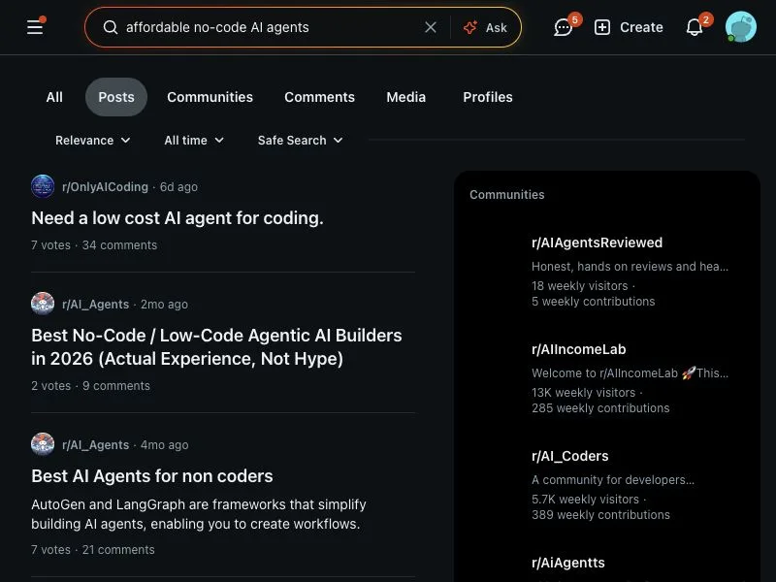The height and width of the screenshot is (582, 776).
Task: Expand the All time filter dropdown
Action: 193,141
